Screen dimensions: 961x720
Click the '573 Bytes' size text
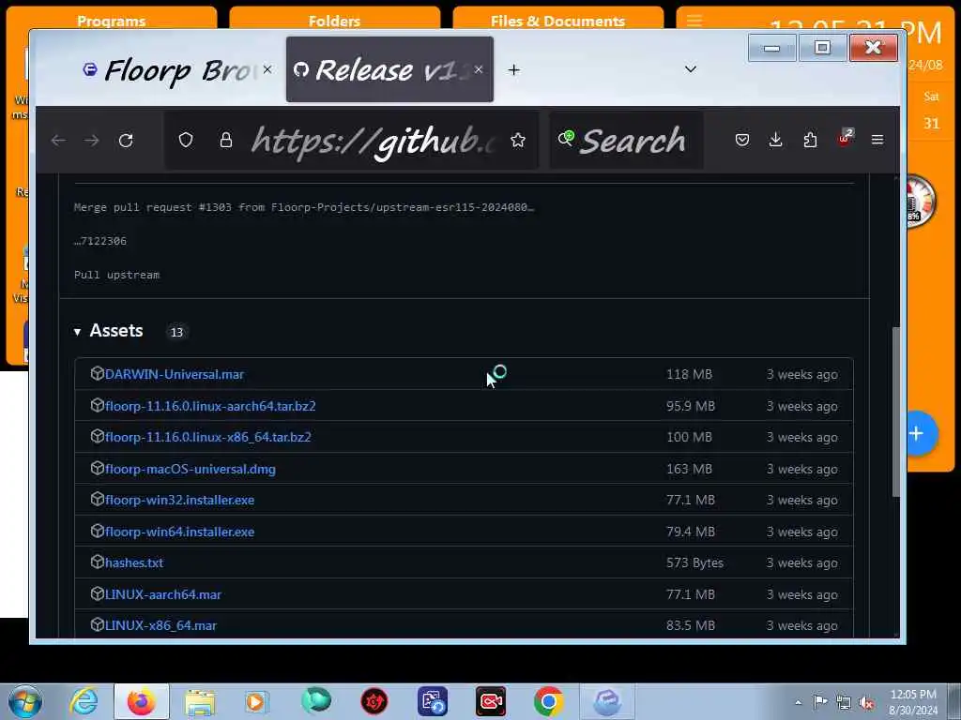click(694, 562)
